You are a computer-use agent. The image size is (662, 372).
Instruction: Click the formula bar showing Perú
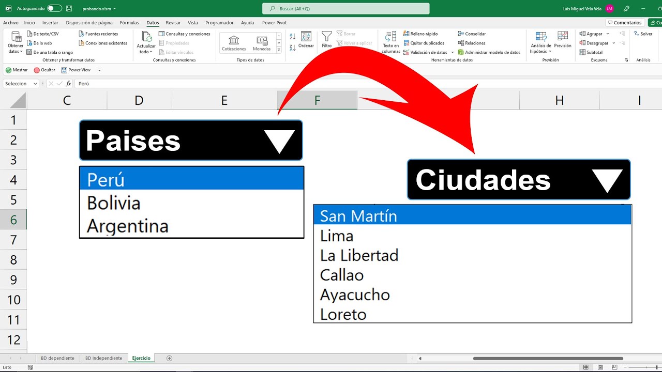click(368, 84)
